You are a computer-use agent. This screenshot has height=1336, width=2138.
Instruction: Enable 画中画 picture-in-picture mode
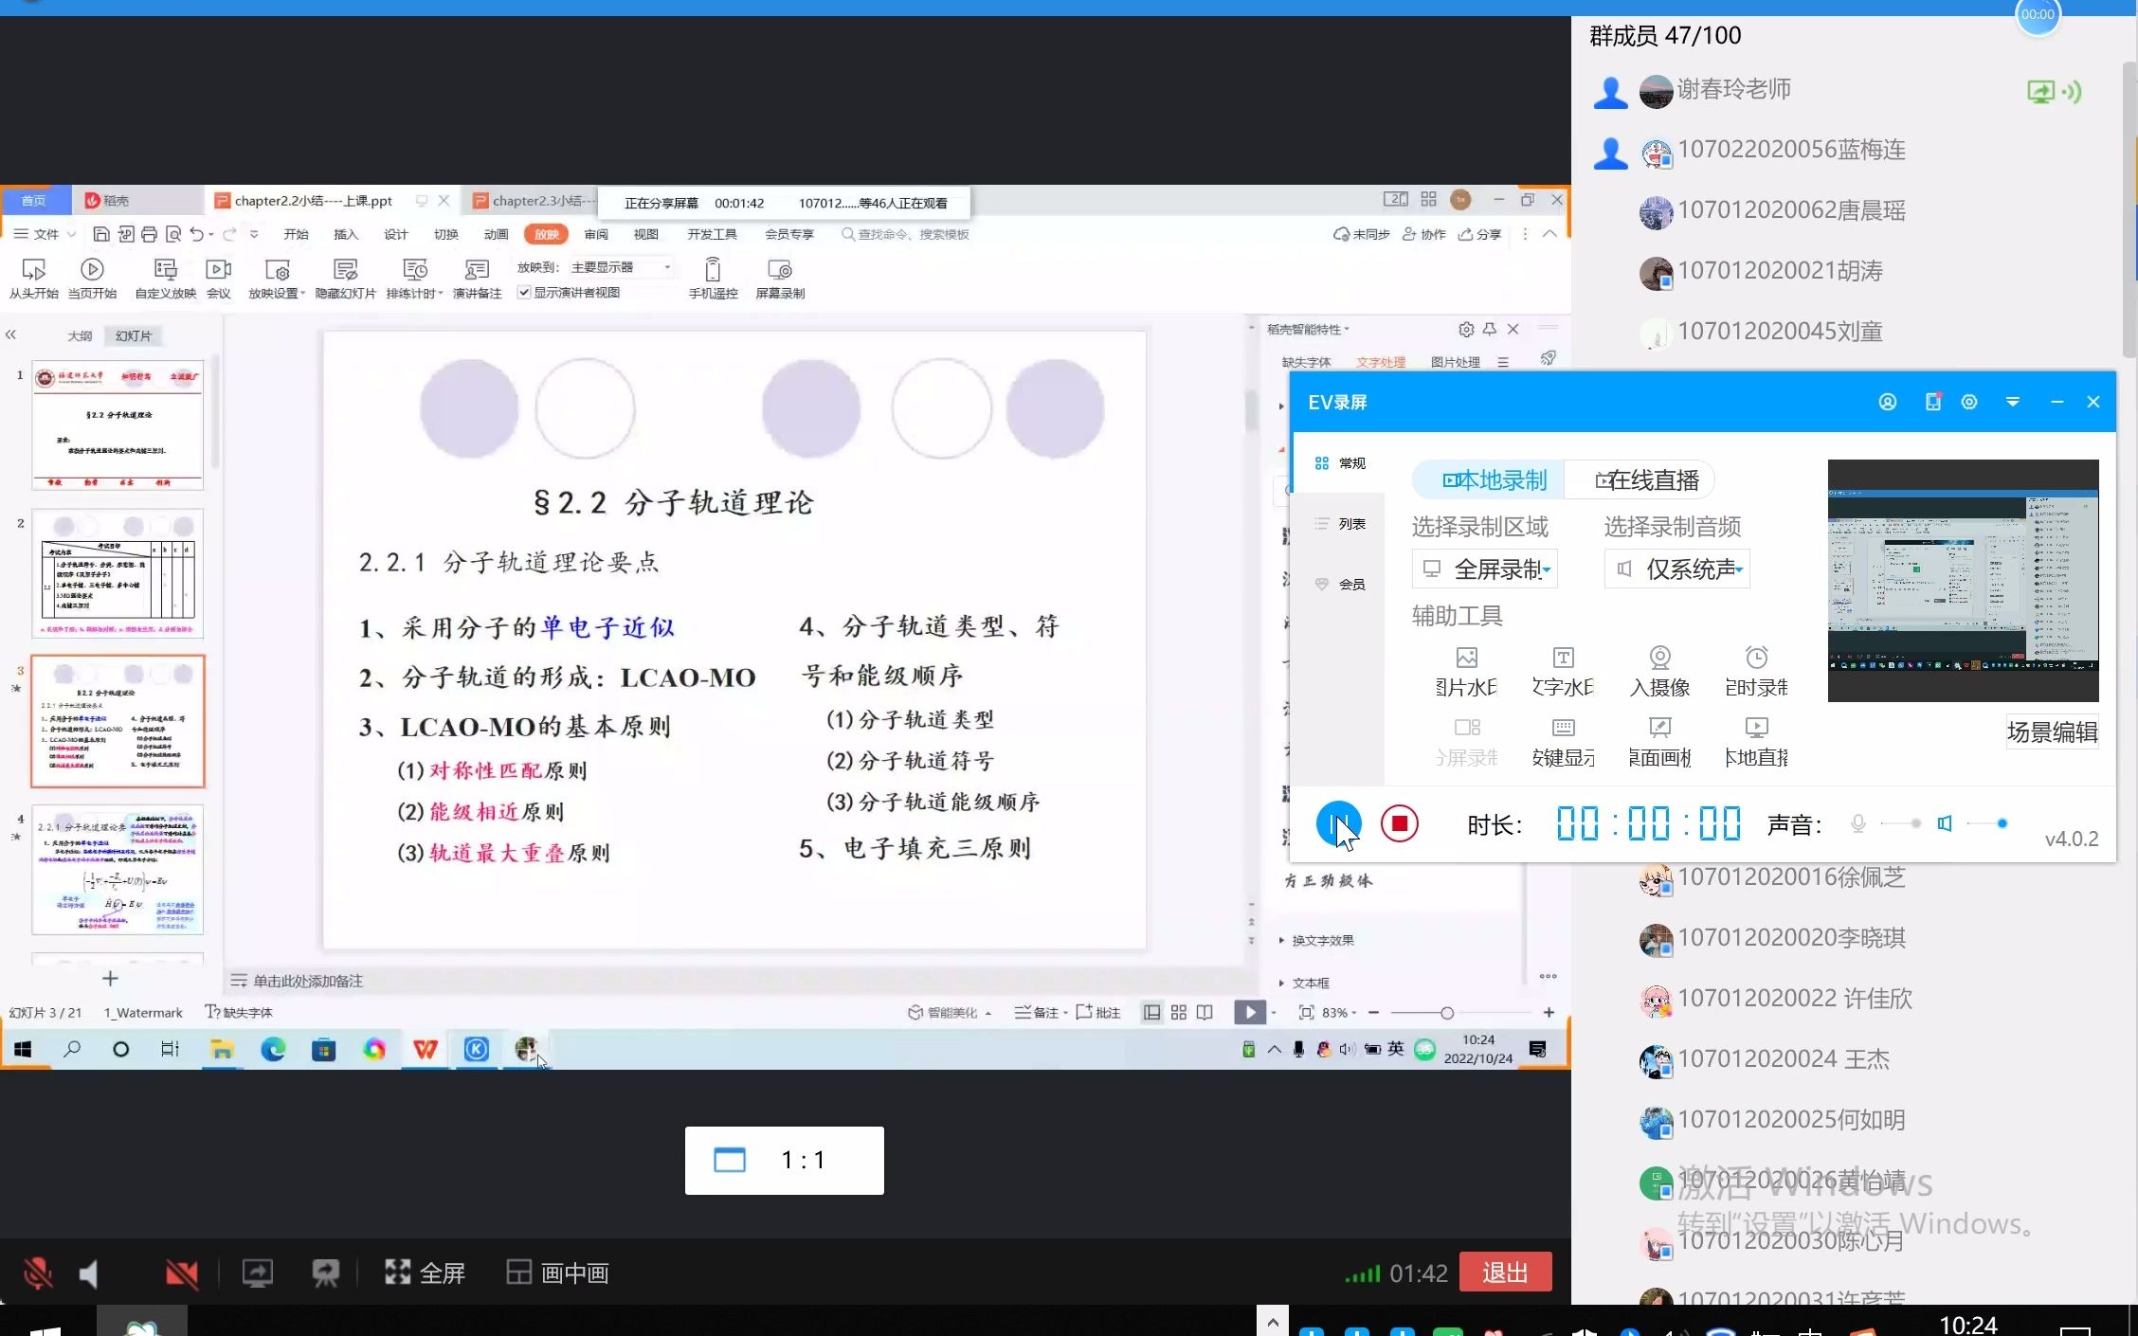coord(557,1273)
